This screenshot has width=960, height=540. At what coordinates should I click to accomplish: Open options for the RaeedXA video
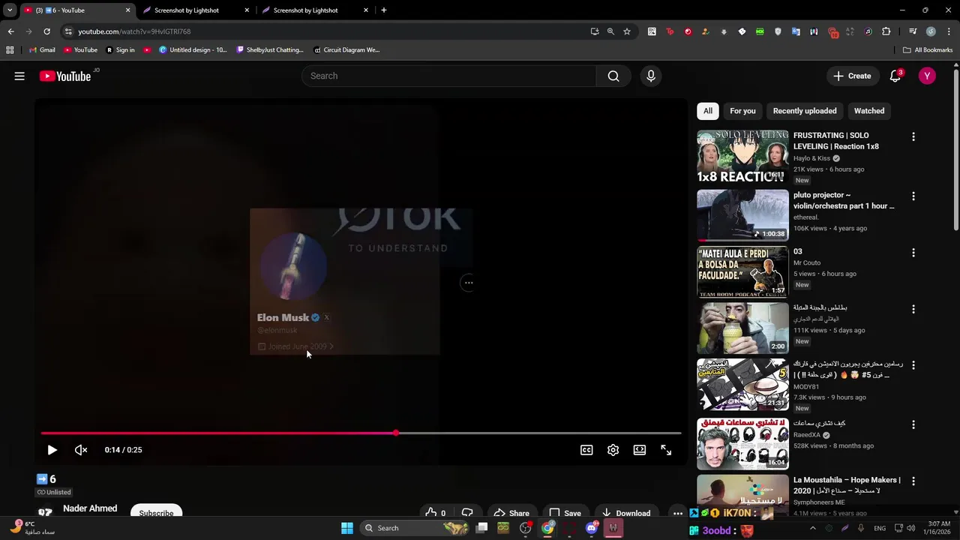pyautogui.click(x=913, y=424)
